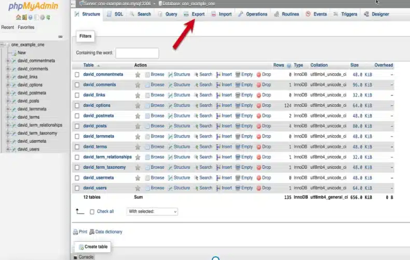Viewport: 410px width, 260px height.
Task: Click the green reload navigation icon
Action: 48,17
